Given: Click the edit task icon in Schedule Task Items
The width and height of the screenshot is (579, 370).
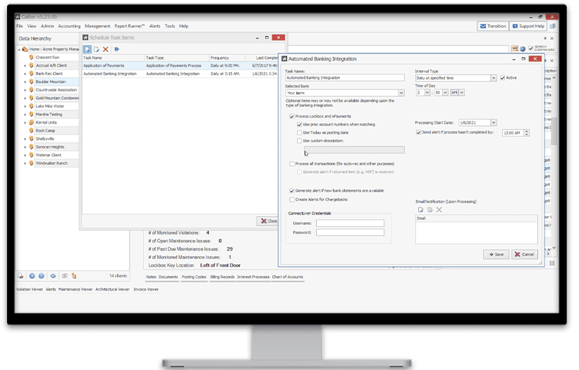Looking at the screenshot, I should click(x=97, y=49).
